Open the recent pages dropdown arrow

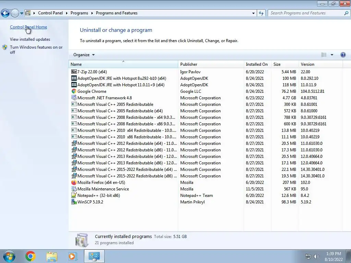(22, 13)
